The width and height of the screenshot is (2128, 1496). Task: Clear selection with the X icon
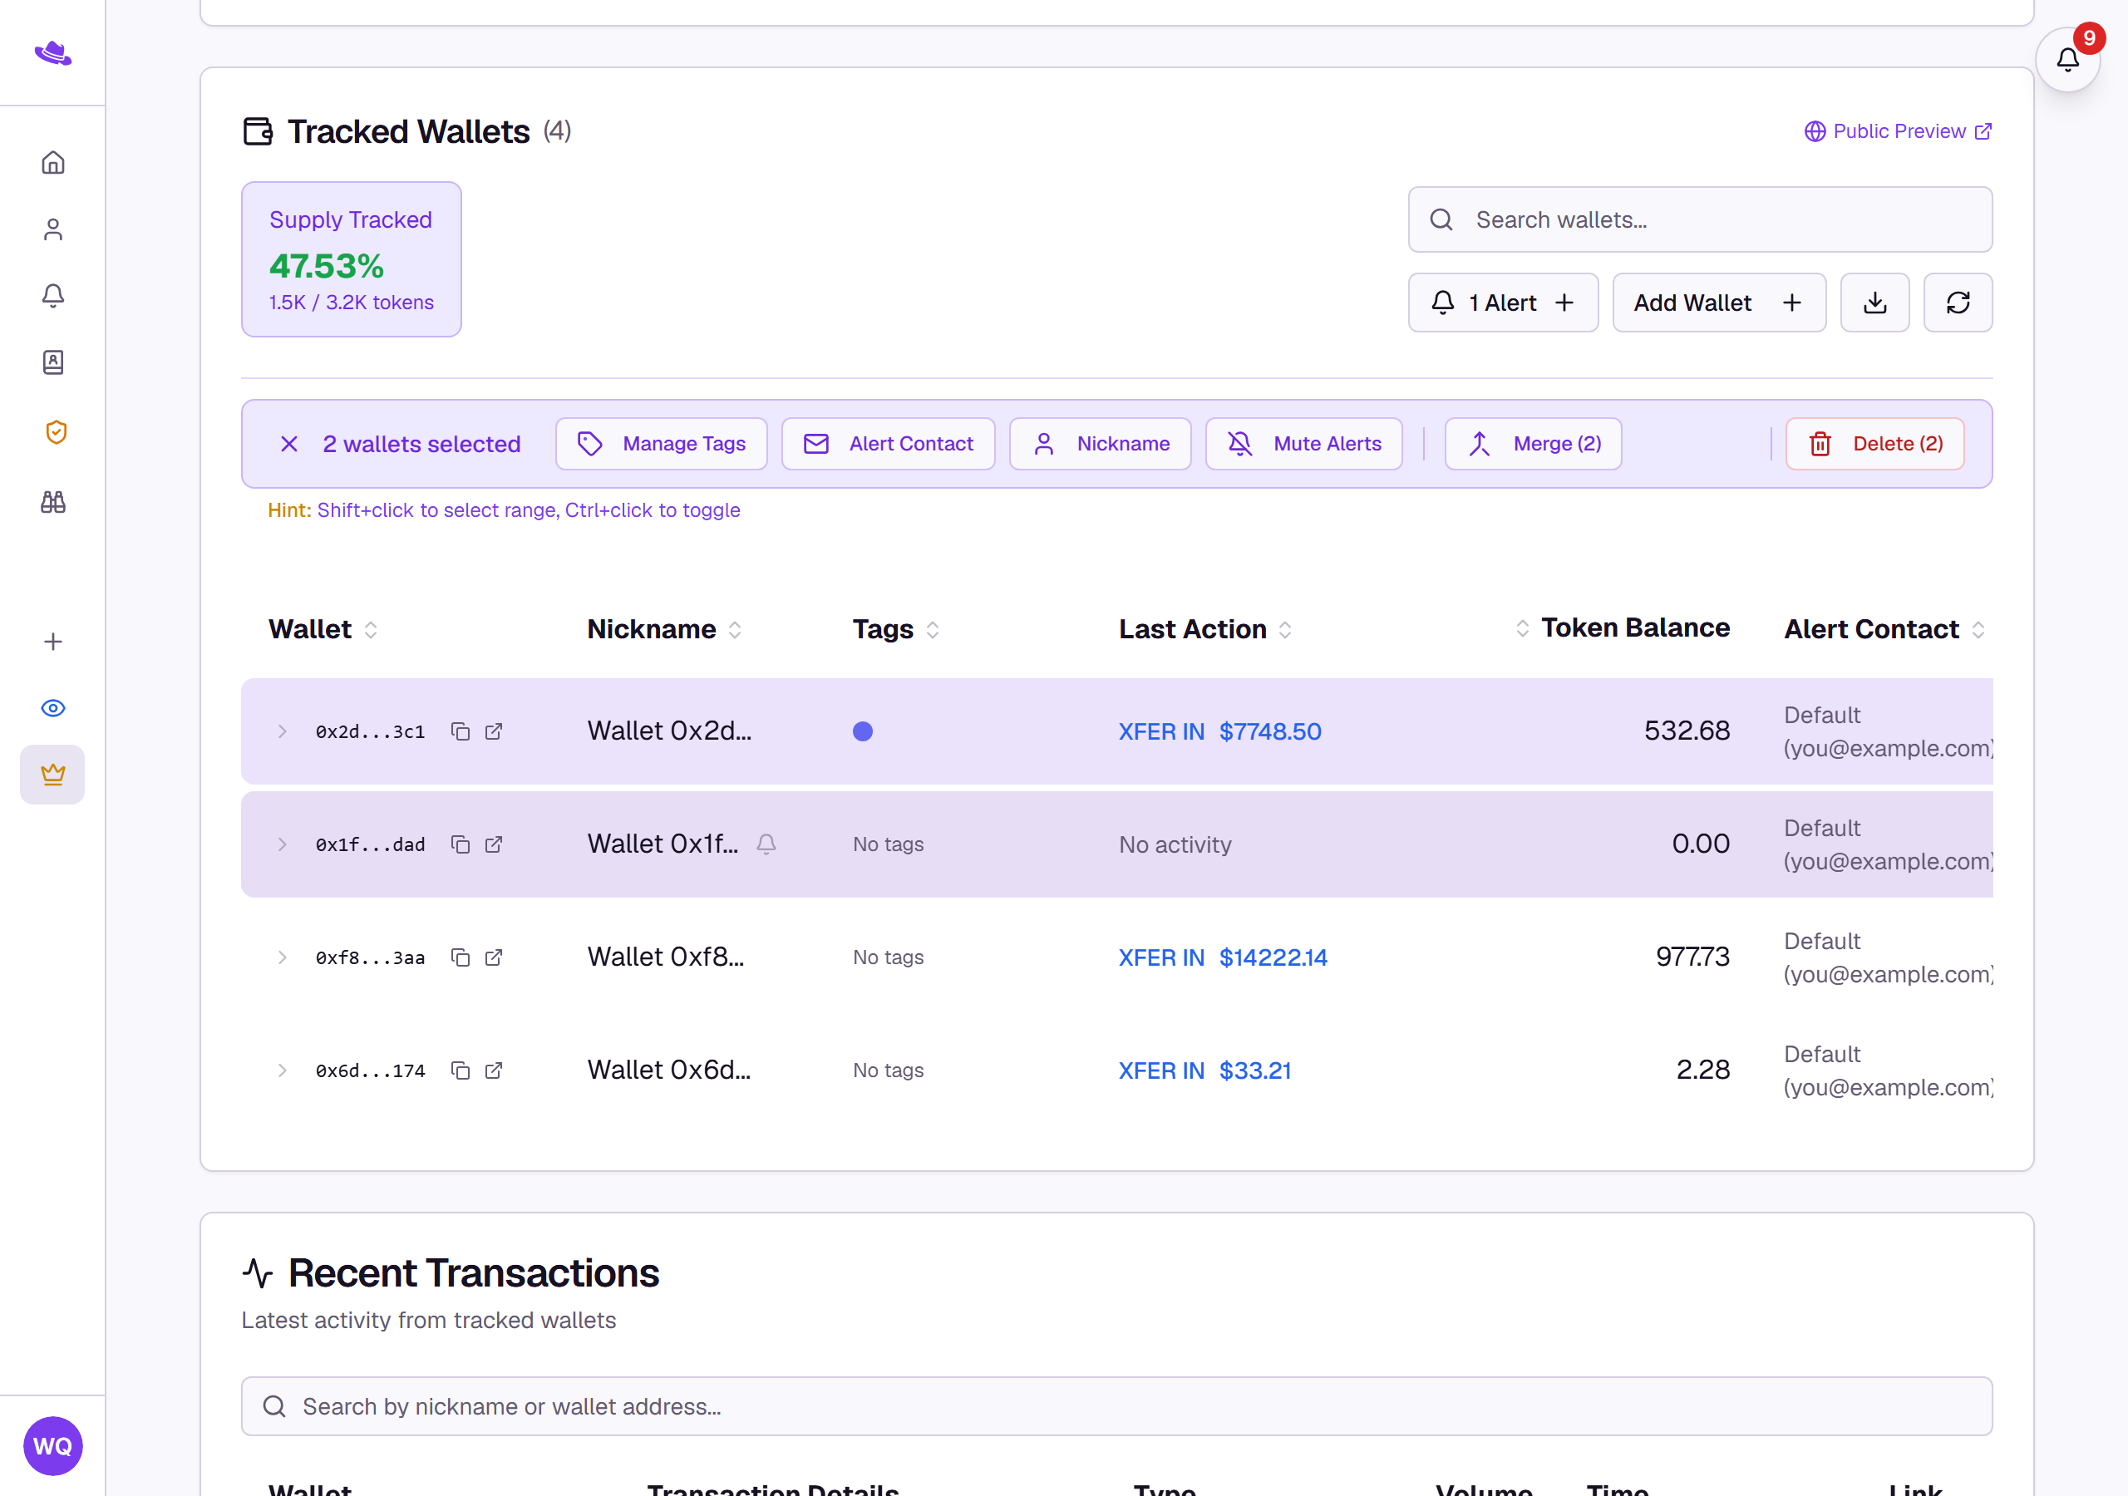289,444
